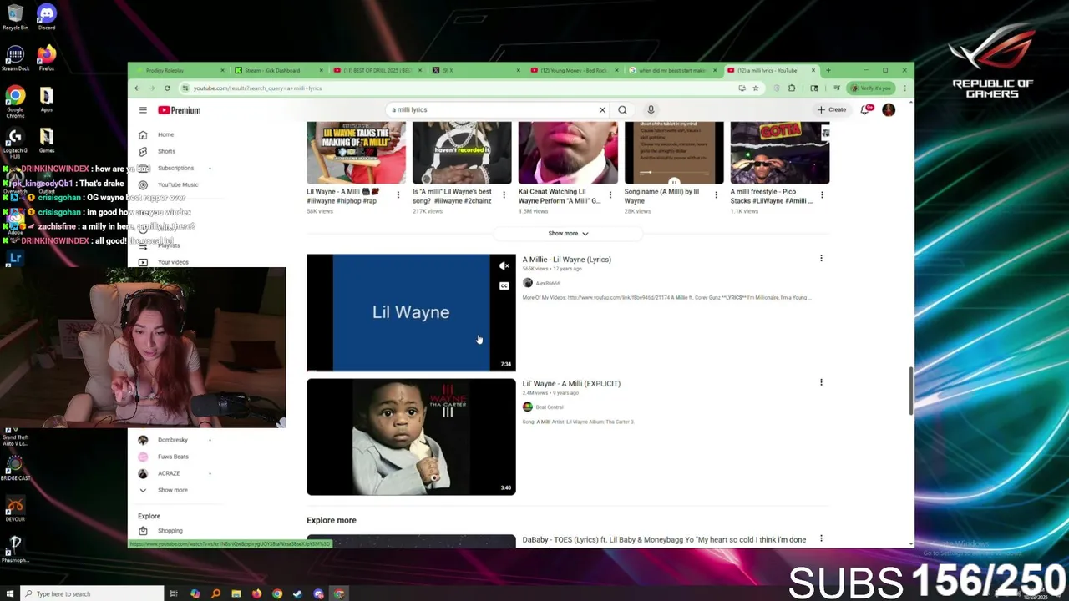The image size is (1069, 601).
Task: Click the taskbar search box
Action: coord(92,593)
